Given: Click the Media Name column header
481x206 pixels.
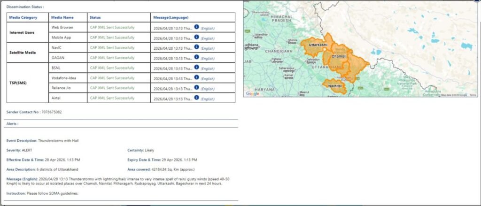Looking at the screenshot, I should [62, 17].
